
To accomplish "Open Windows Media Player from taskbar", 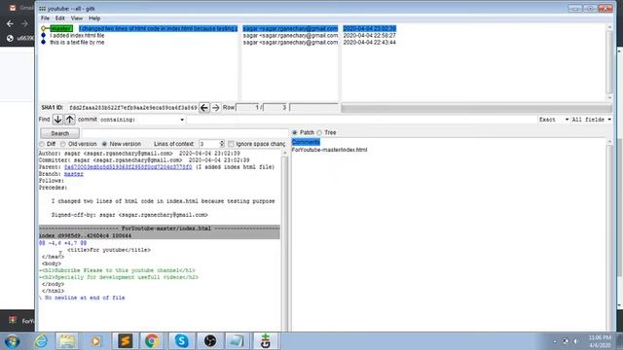I will tap(95, 341).
